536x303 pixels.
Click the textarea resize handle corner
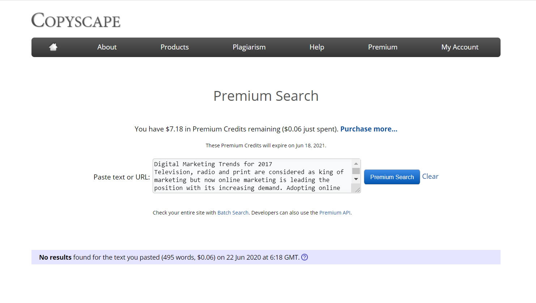pos(357,190)
